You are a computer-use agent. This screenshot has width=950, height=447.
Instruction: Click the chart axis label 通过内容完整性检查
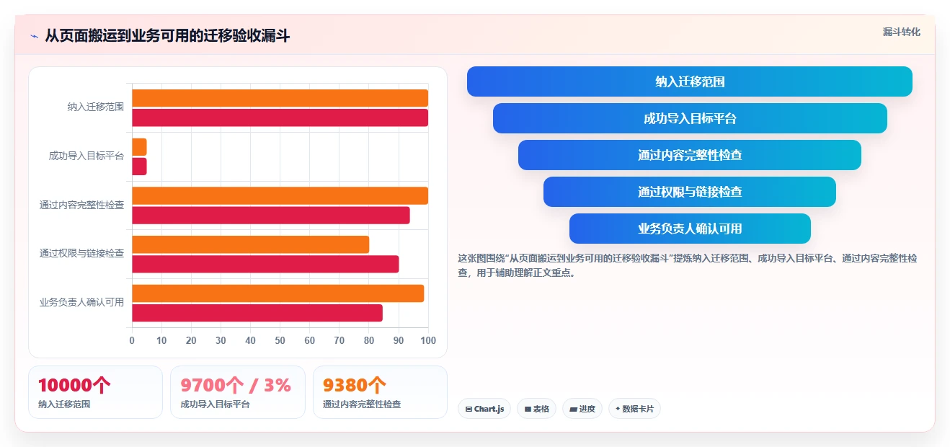81,205
